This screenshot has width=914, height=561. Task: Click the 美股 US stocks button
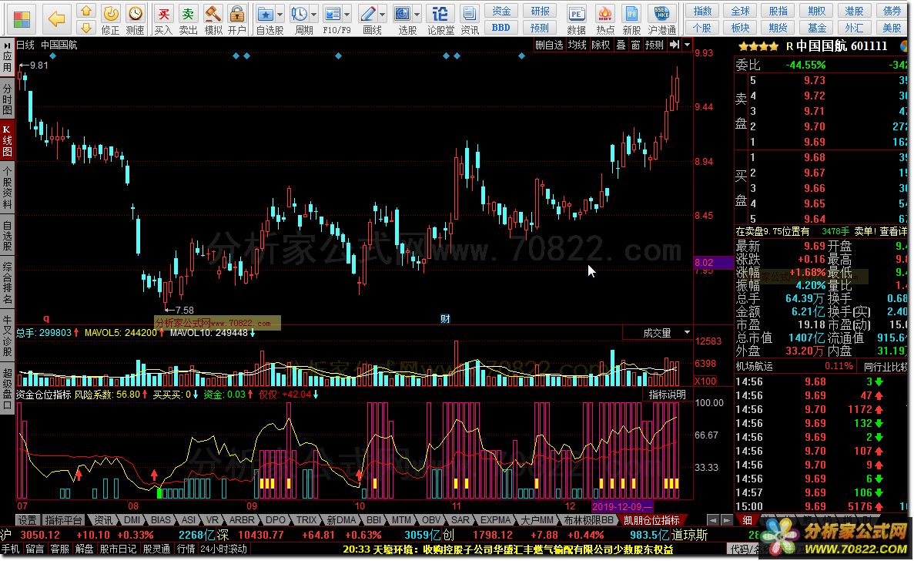[x=892, y=28]
